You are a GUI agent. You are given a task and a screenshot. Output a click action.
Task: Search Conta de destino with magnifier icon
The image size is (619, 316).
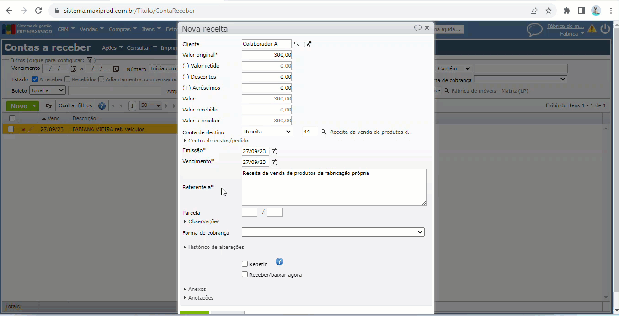323,132
